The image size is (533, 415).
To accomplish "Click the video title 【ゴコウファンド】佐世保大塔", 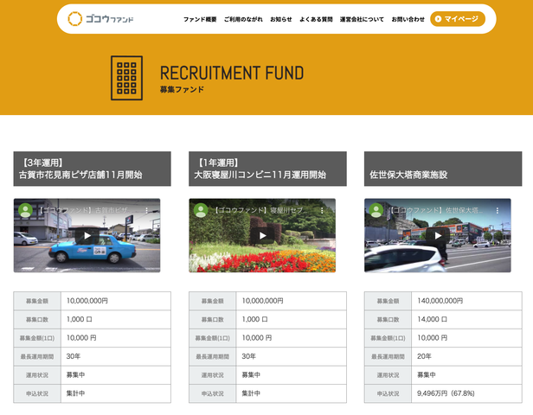I will [436, 211].
